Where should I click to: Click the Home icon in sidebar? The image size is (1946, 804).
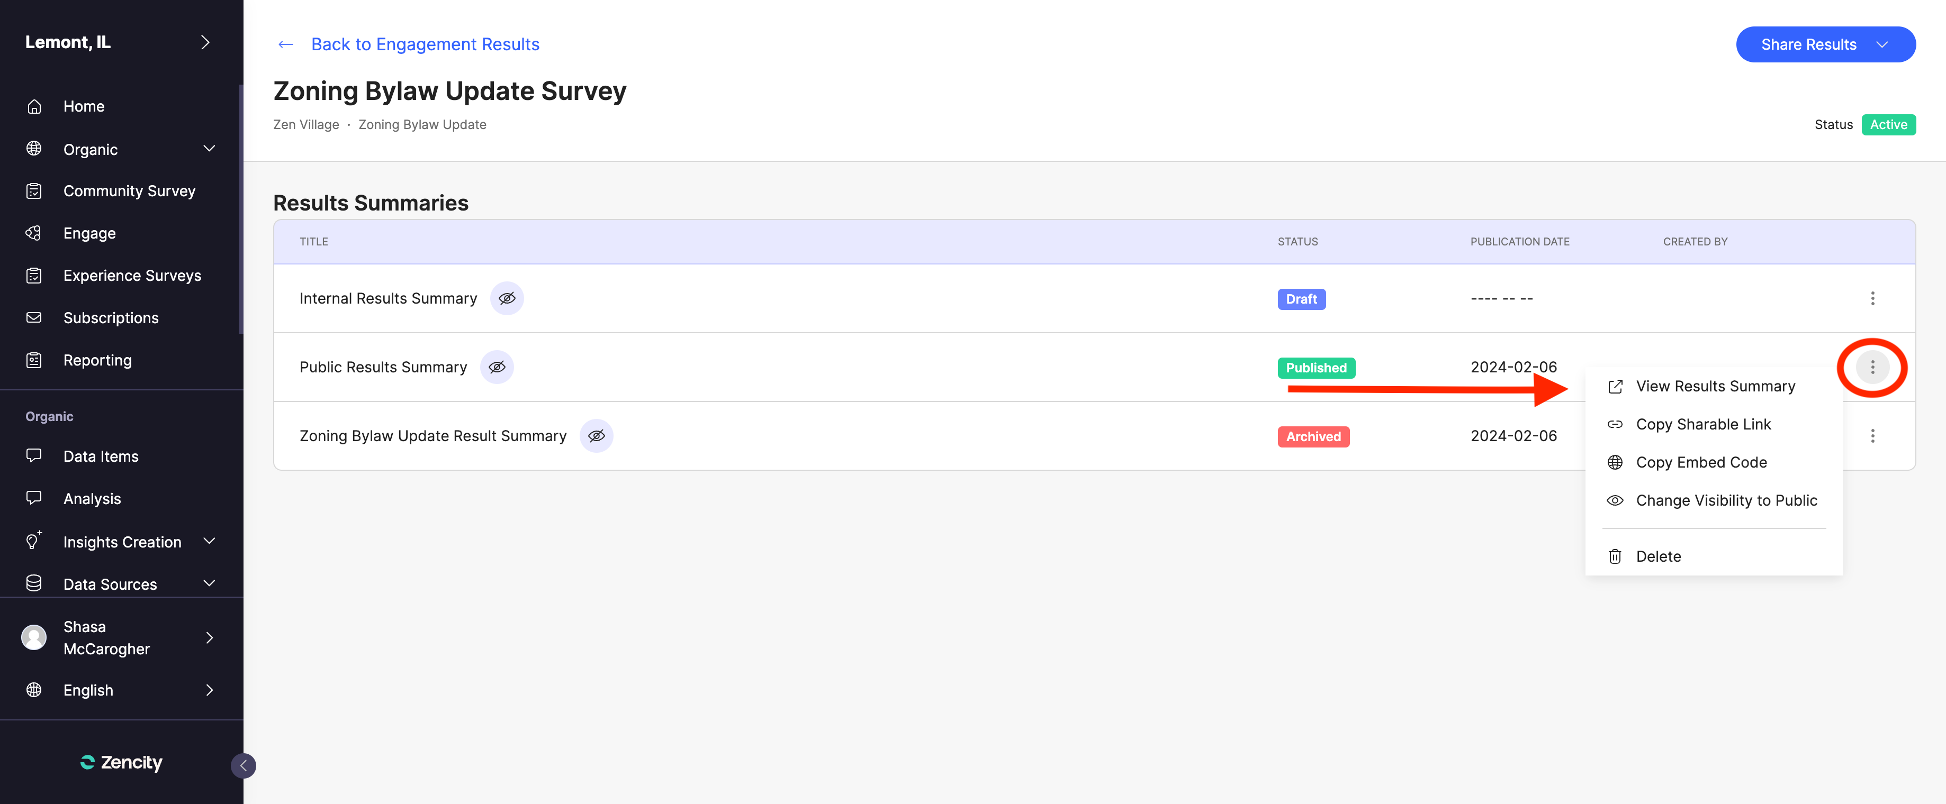(34, 106)
